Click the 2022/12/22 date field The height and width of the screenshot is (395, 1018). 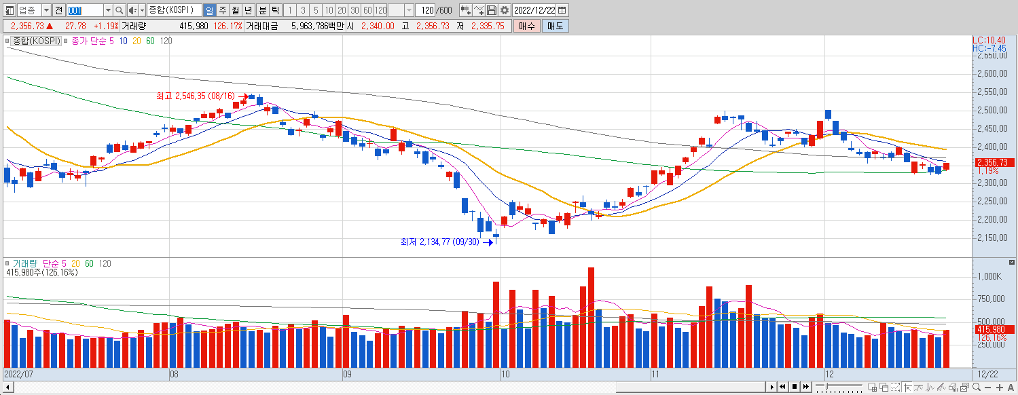coord(534,10)
